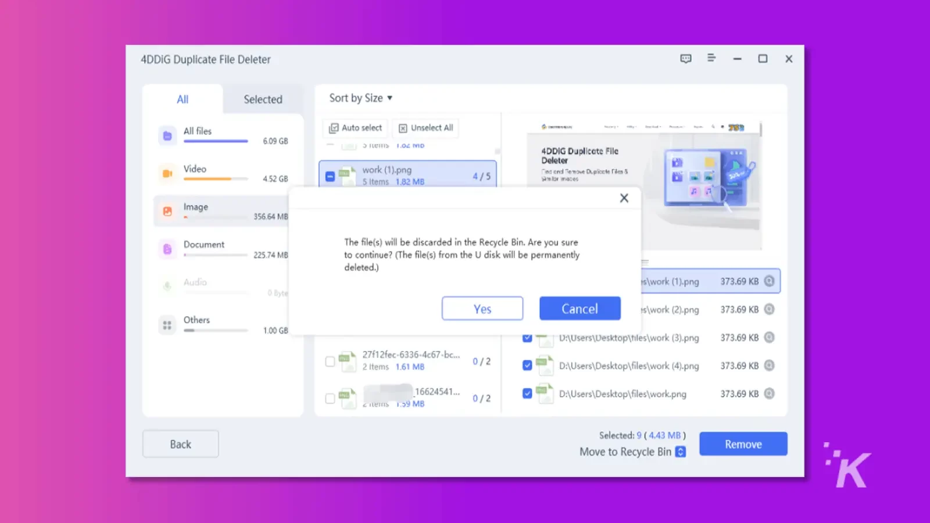Image resolution: width=930 pixels, height=523 pixels.
Task: Click magnifier icon for work.png row
Action: [769, 393]
